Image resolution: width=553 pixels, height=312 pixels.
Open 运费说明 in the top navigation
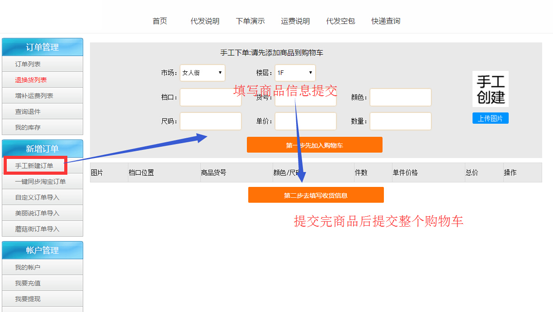pyautogui.click(x=295, y=21)
